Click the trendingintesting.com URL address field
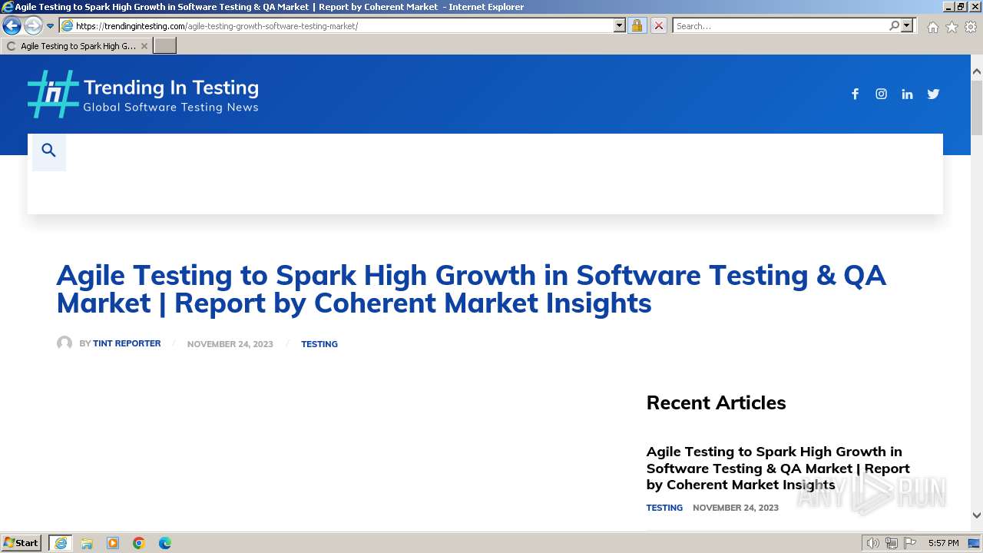983x553 pixels. (x=336, y=25)
